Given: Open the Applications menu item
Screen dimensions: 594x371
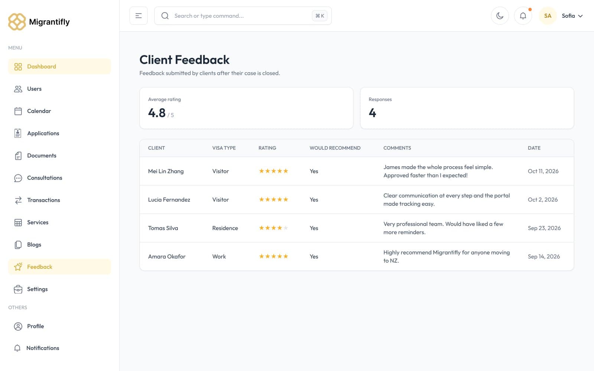Looking at the screenshot, I should [x=59, y=133].
